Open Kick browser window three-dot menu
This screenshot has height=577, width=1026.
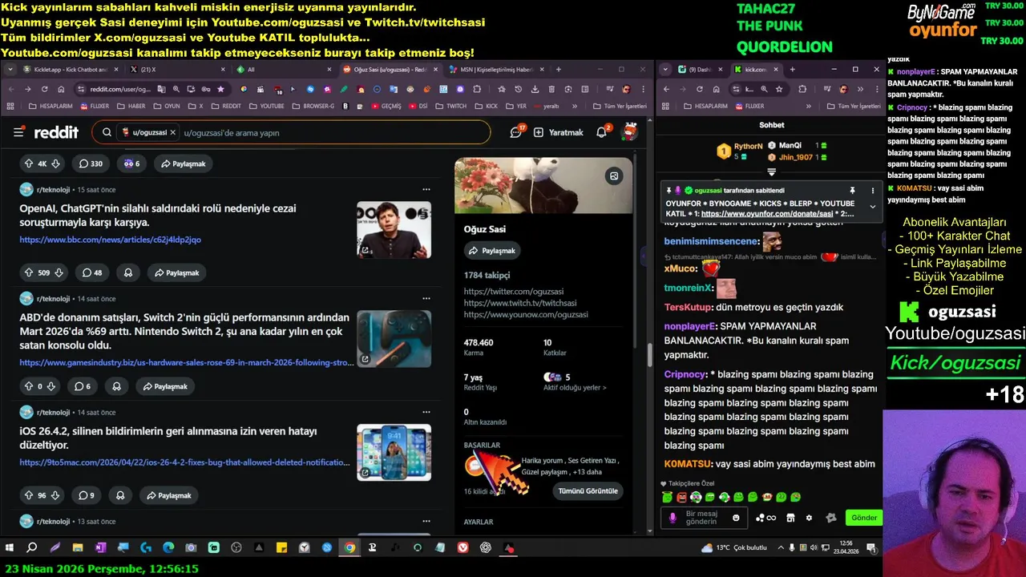pos(875,89)
